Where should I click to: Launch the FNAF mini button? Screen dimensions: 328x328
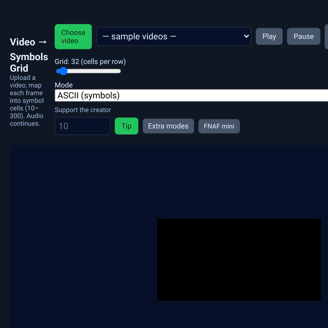219,126
